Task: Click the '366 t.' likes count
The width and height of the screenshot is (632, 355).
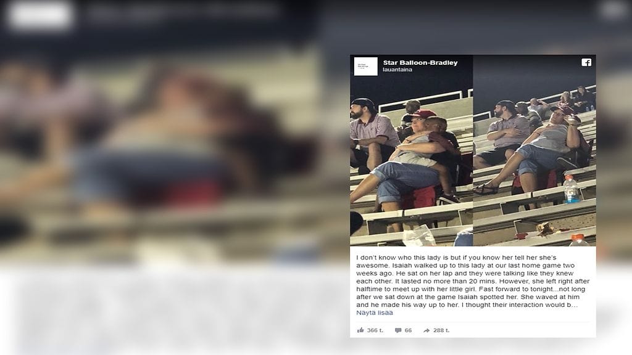Action: point(375,330)
